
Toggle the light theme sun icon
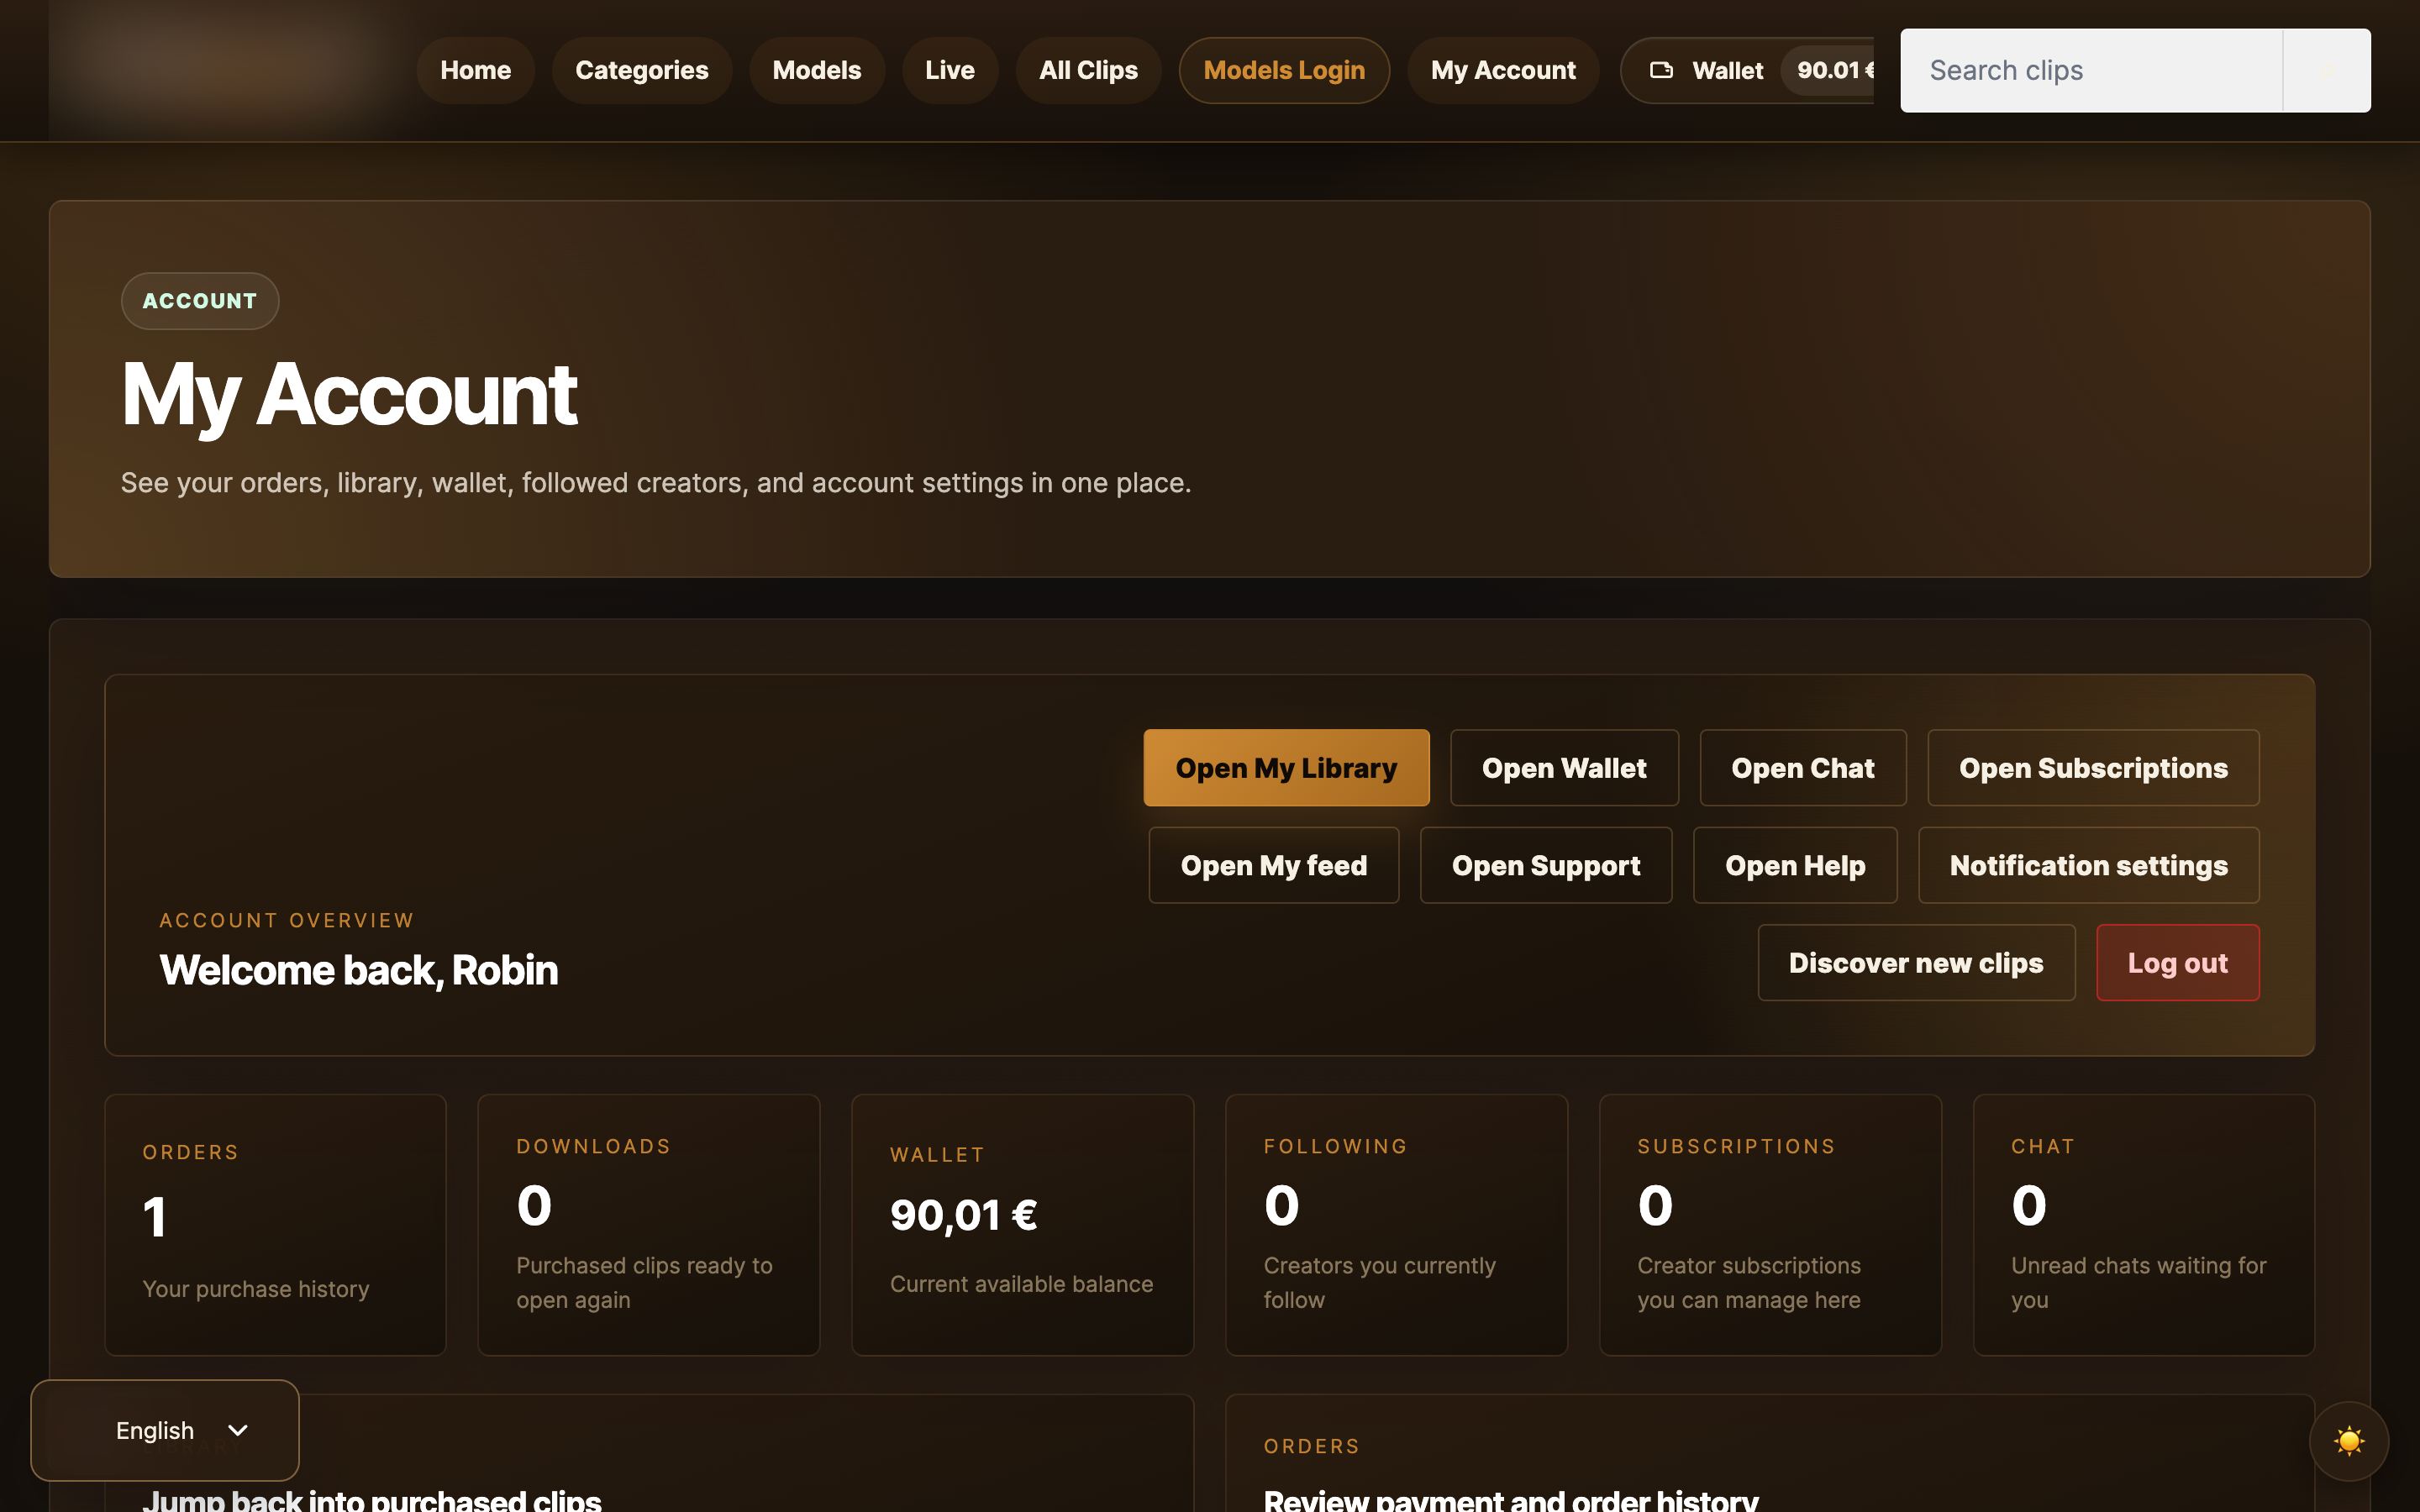2348,1440
